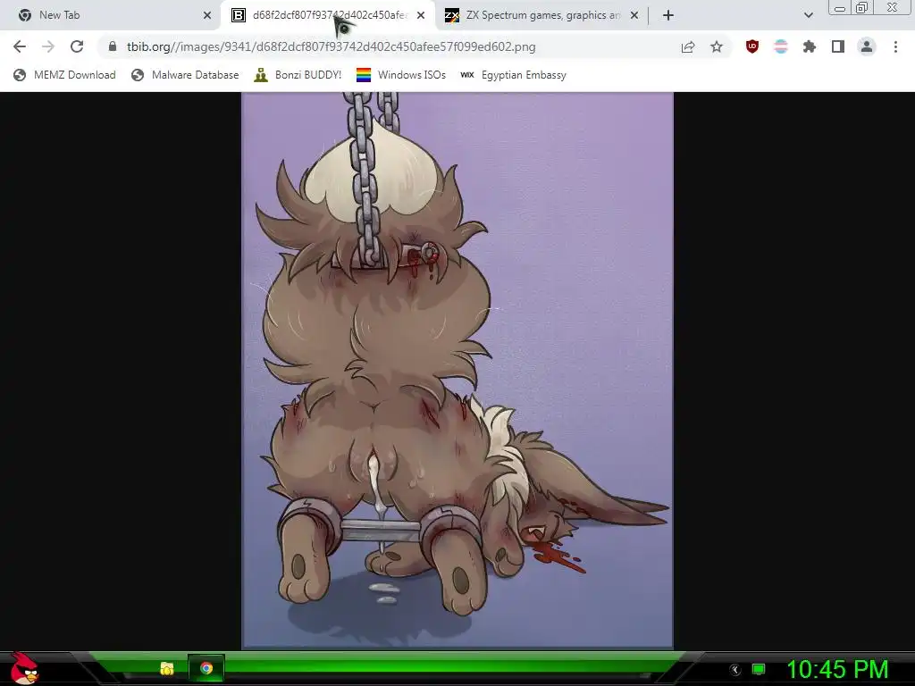Open the file explorer taskbar icon

167,668
